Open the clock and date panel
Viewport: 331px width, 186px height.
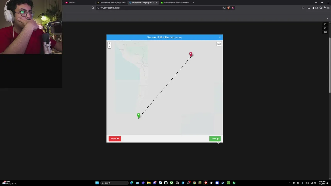[322, 183]
